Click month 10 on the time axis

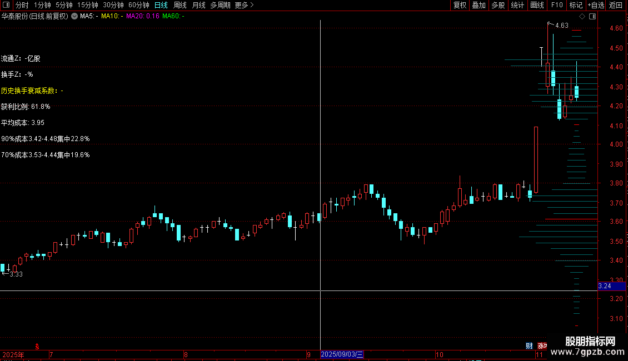click(x=440, y=354)
